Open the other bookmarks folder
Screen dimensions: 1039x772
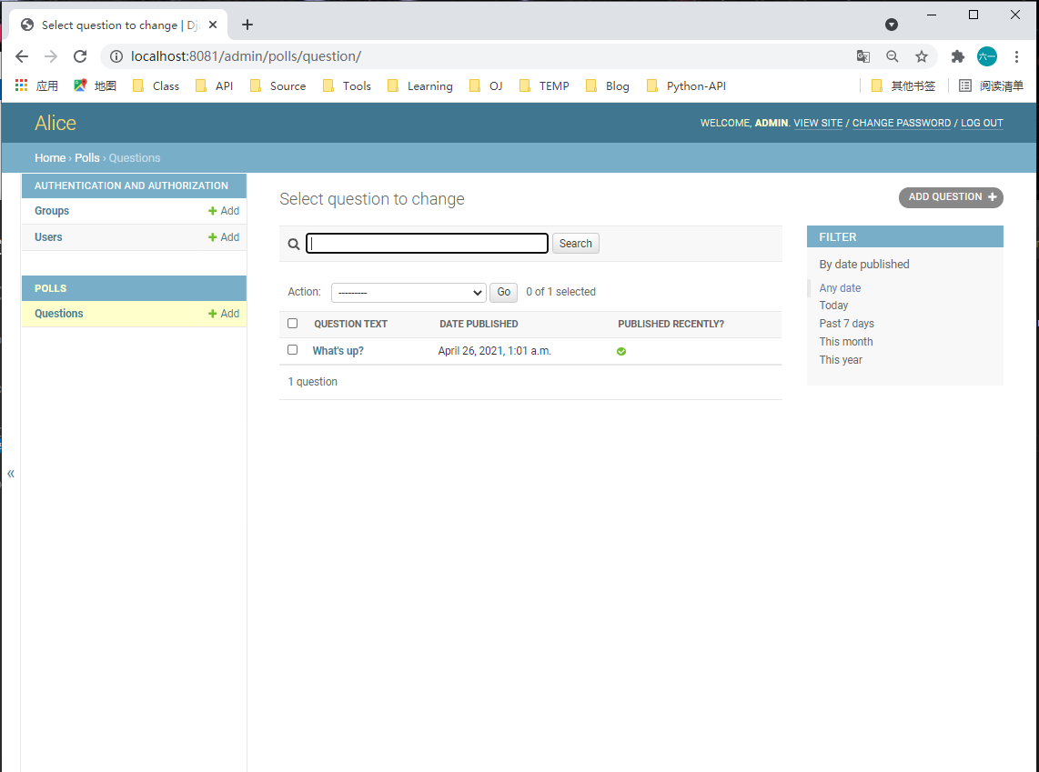pyautogui.click(x=903, y=85)
